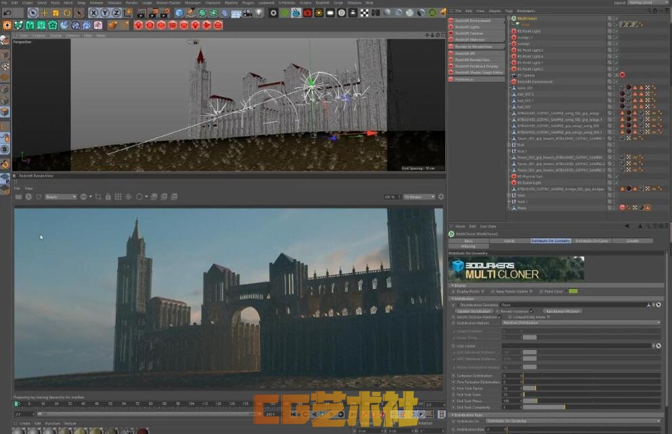
Task: Expand the Wall group in object tree
Action: tap(509, 195)
